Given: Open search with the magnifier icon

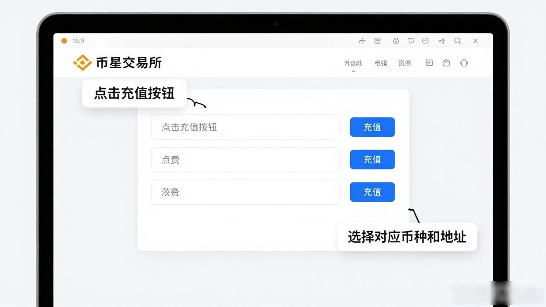Looking at the screenshot, I should coord(458,41).
